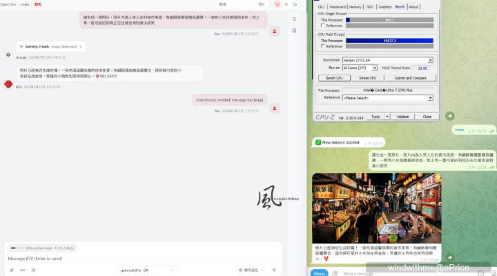Open the Telegram emoji picker
497x276 pixels.
click(481, 273)
